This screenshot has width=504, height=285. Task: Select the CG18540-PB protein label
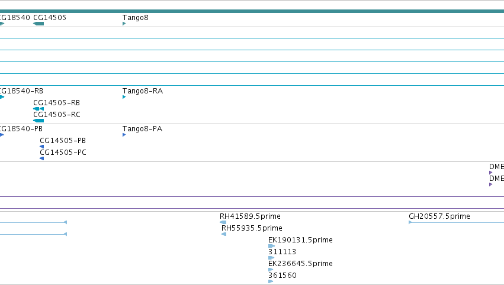pos(21,129)
